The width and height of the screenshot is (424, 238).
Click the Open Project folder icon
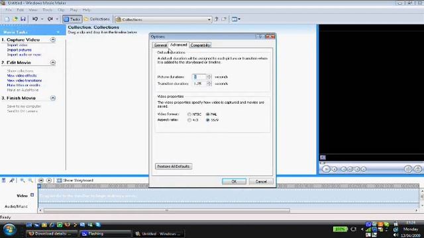[15, 19]
